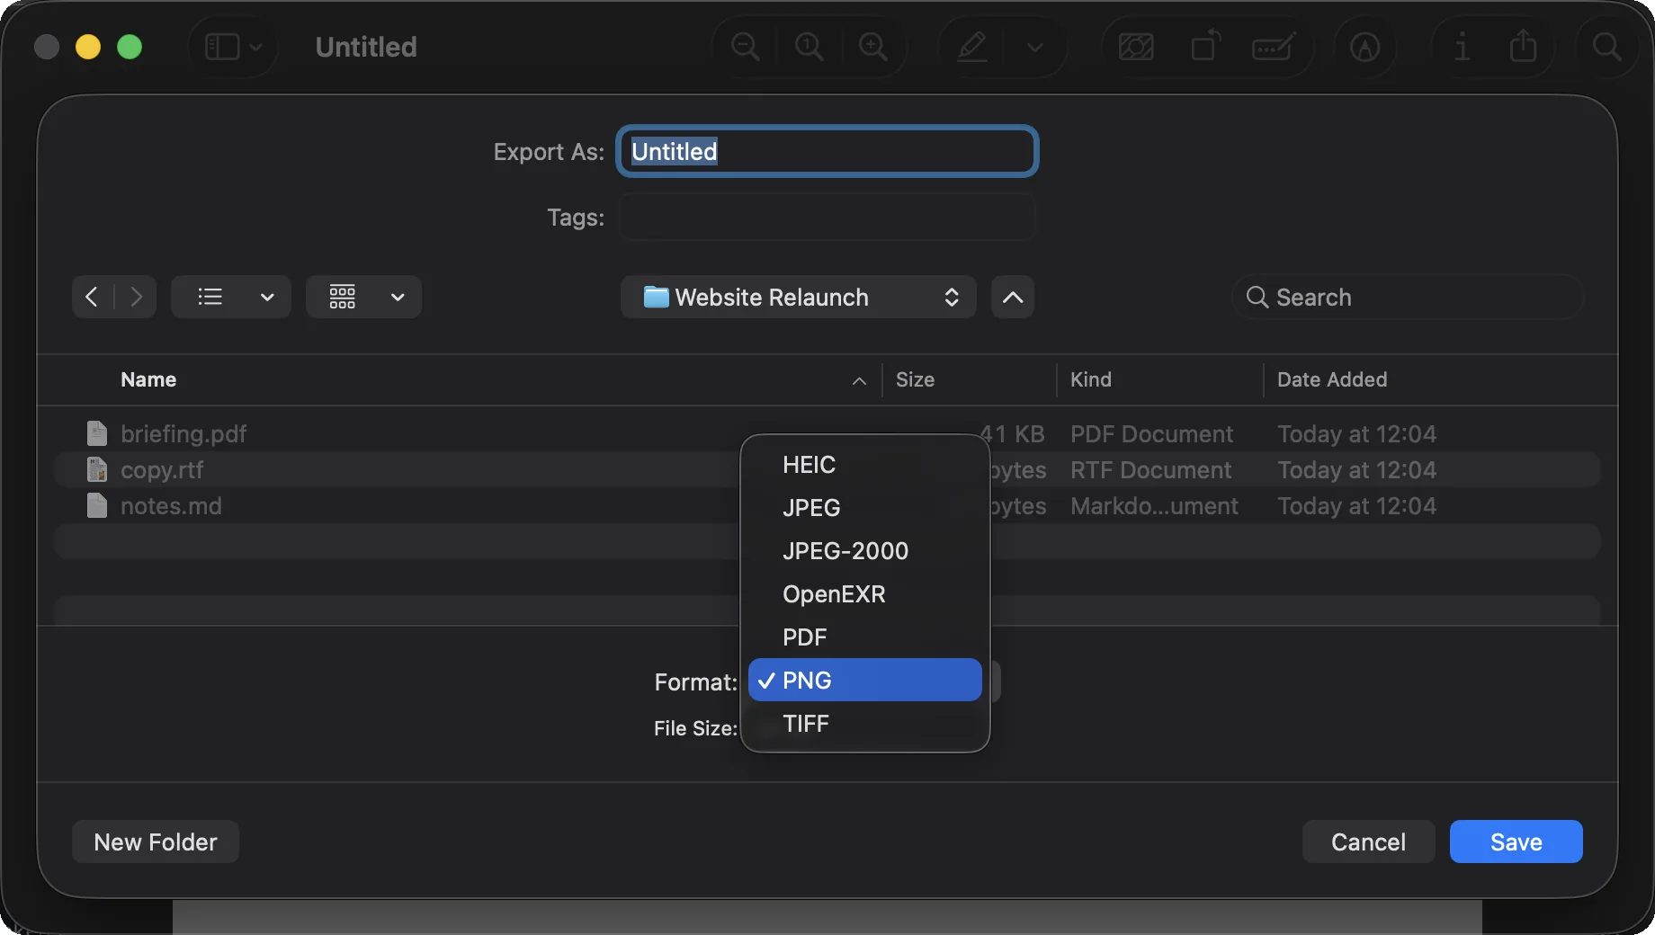The height and width of the screenshot is (935, 1655).
Task: Zoom in using the plus magnifier icon
Action: [872, 47]
